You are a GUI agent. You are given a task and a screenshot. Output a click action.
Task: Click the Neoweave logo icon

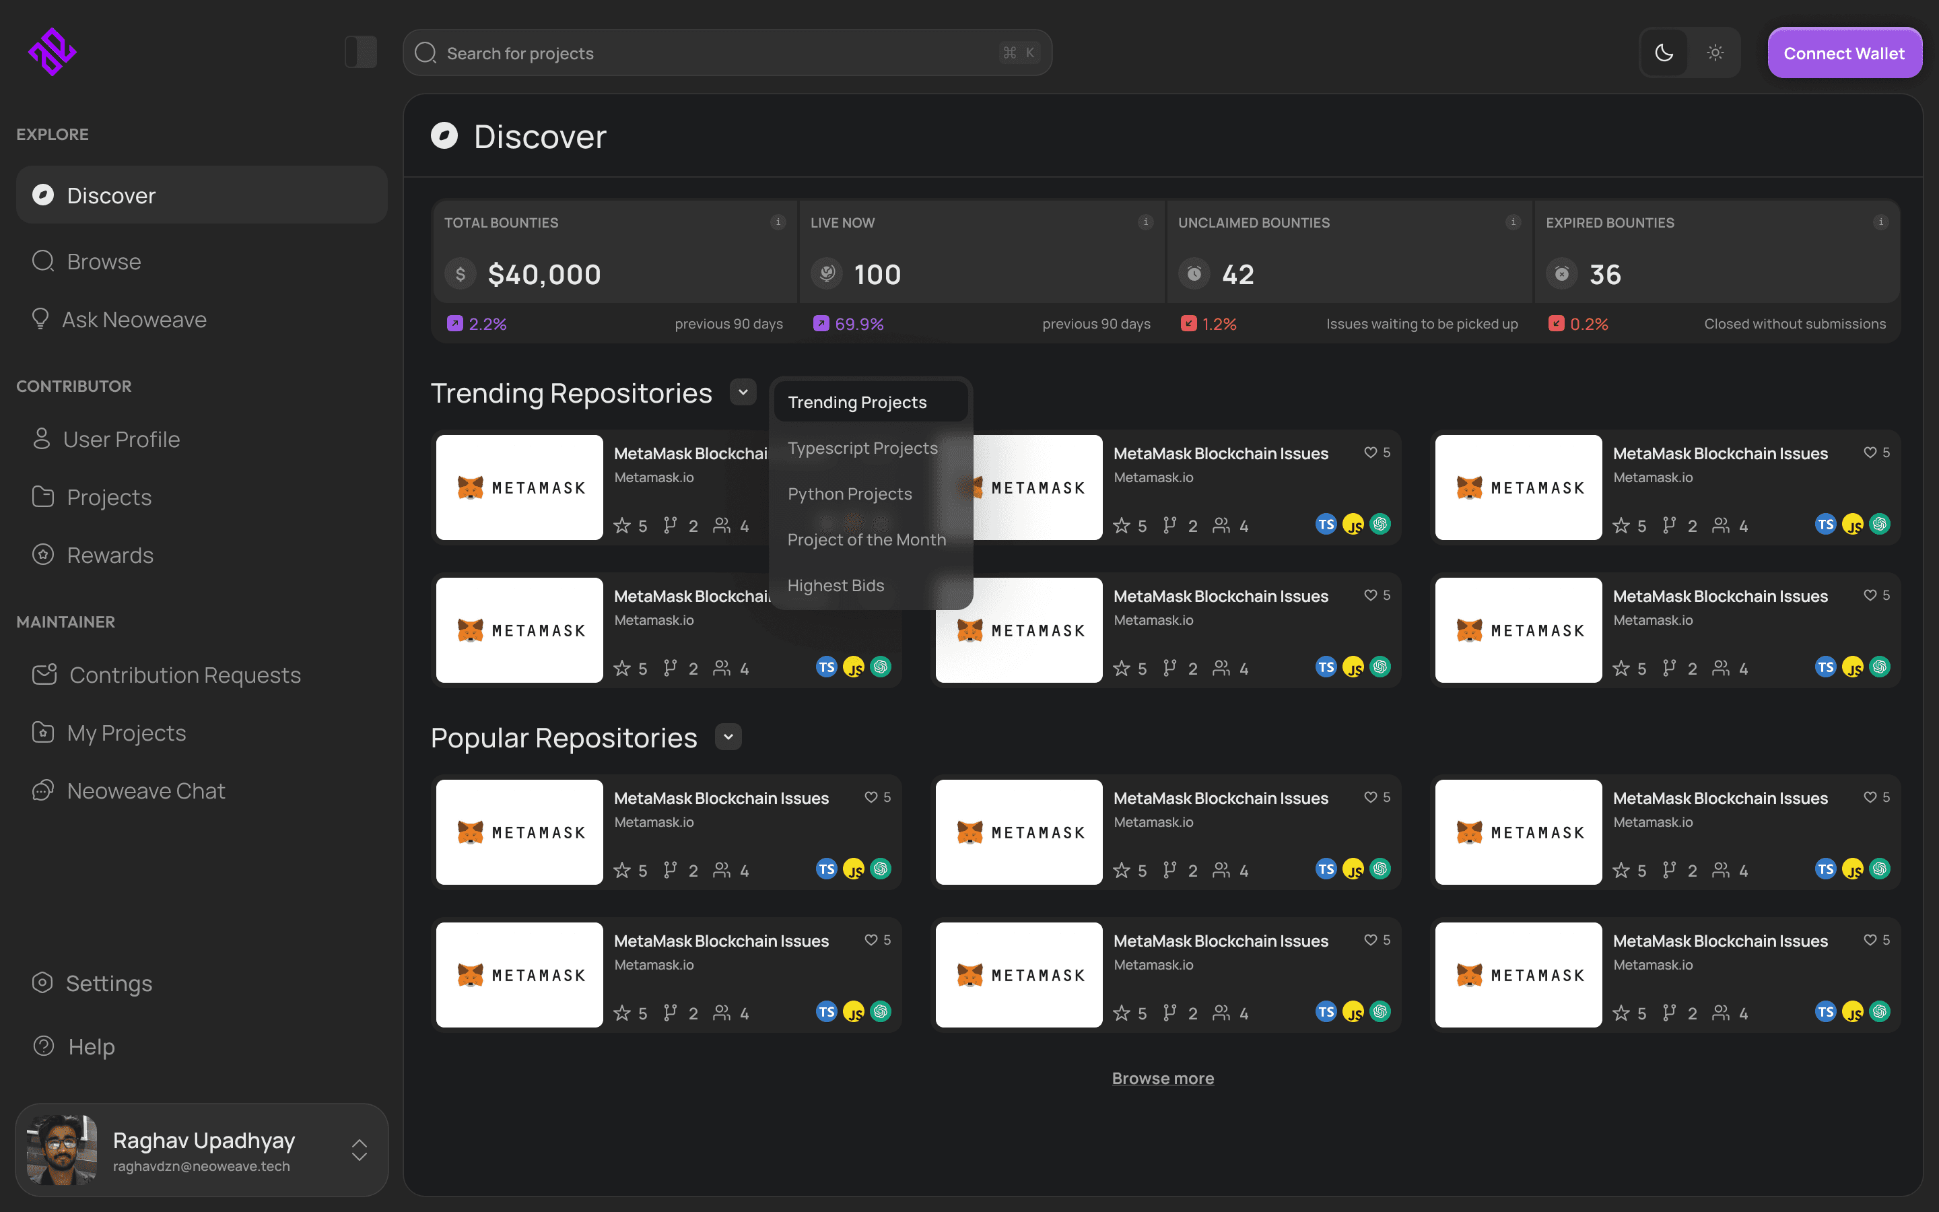(x=52, y=52)
